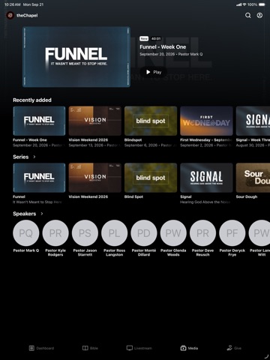This screenshot has width=270, height=360.
Task: Open Funnel - Week One in Recently added
Action: (39, 121)
